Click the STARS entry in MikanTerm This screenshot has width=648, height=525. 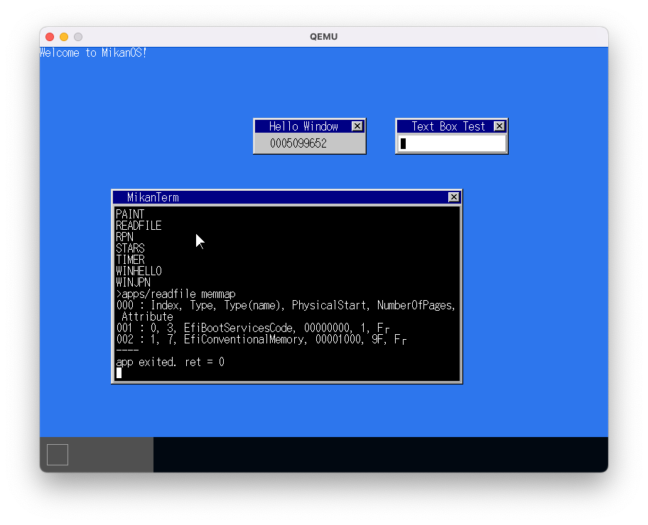coord(131,248)
